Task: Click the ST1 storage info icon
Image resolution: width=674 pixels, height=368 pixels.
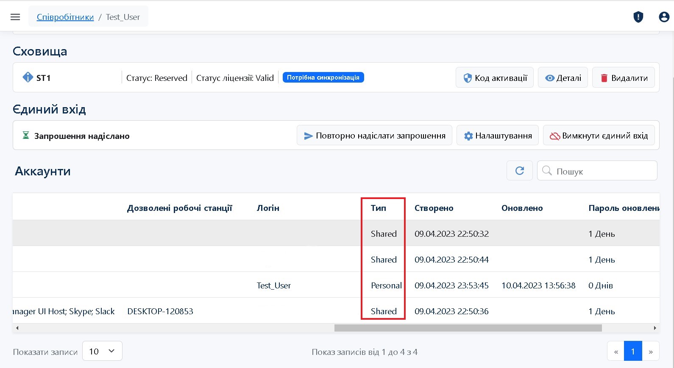Action: (28, 77)
